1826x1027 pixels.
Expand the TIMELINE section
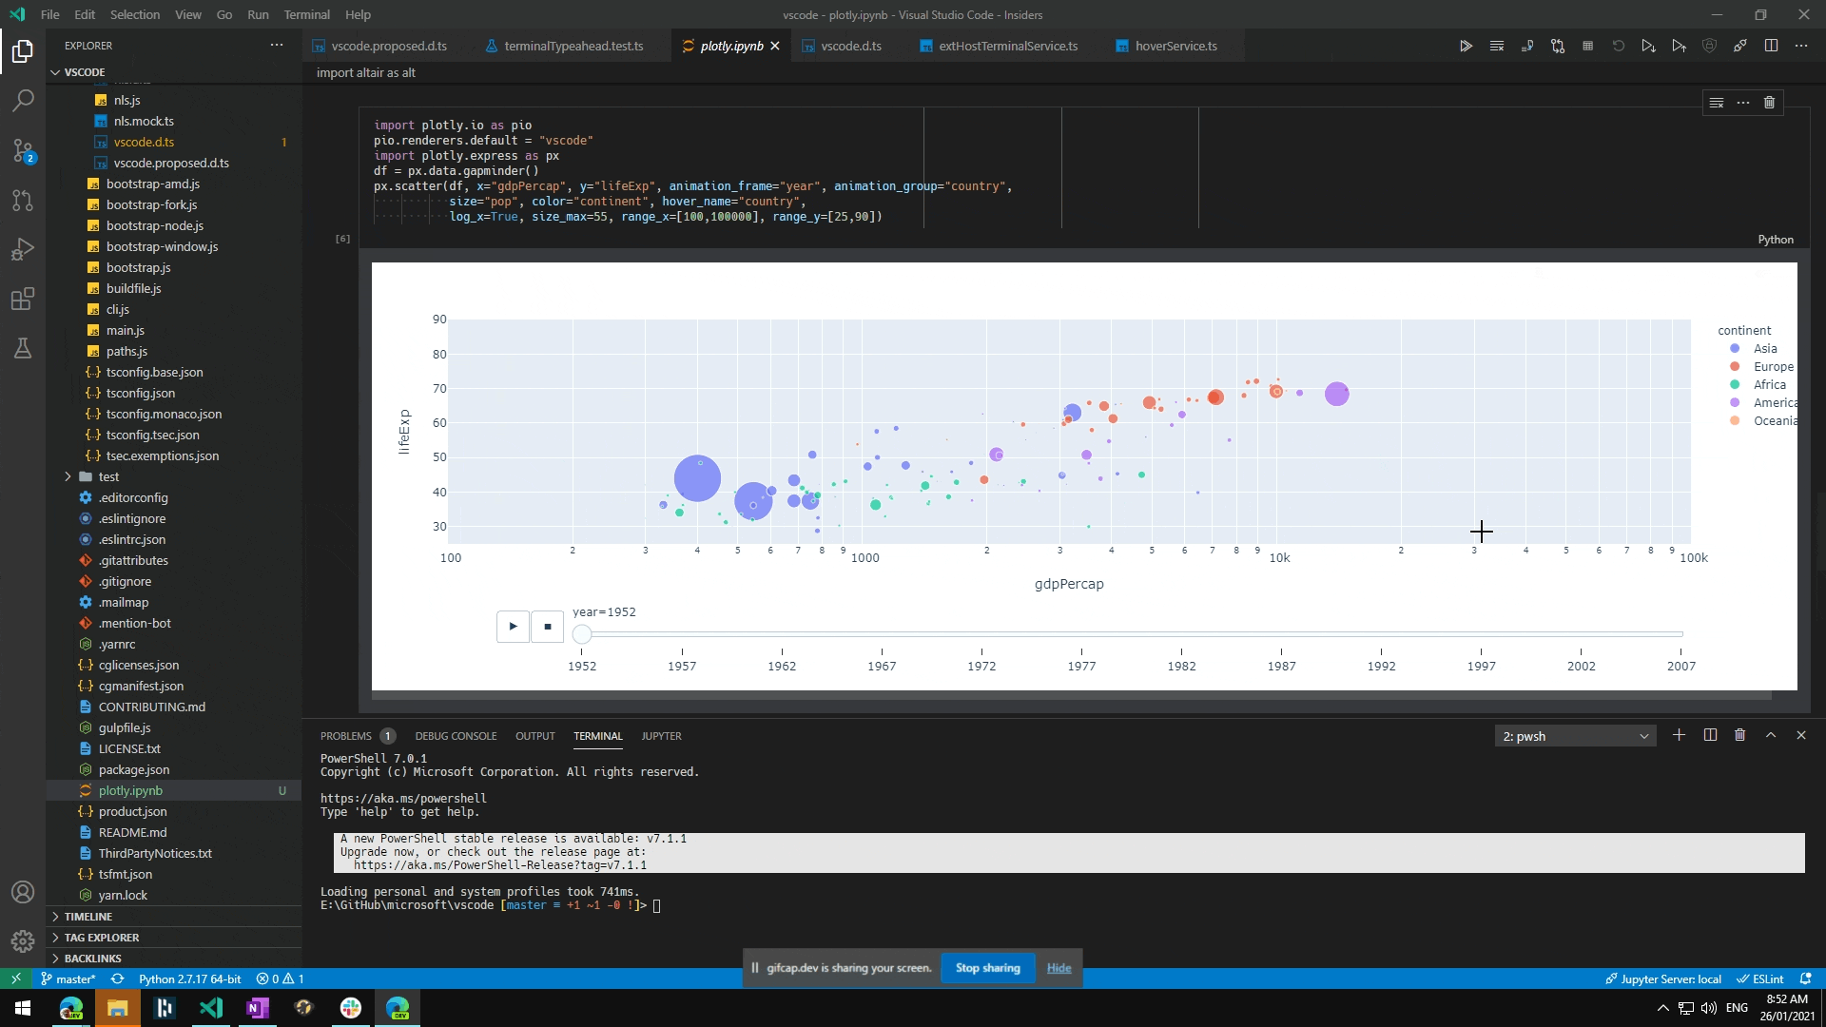[x=87, y=917]
